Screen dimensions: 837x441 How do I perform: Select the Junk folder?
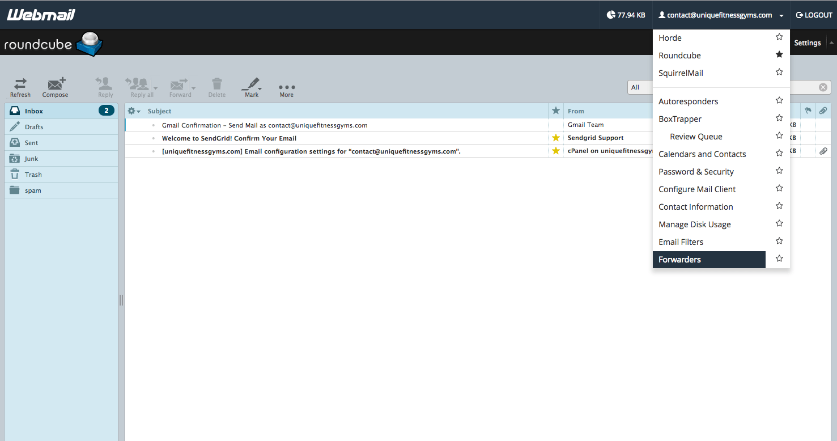pos(61,159)
